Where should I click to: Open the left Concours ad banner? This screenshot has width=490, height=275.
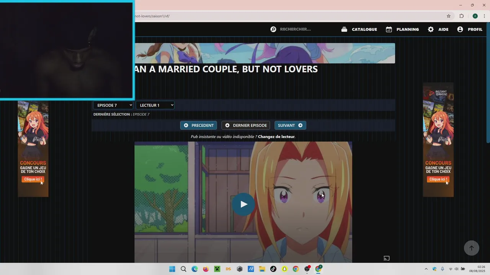33,149
